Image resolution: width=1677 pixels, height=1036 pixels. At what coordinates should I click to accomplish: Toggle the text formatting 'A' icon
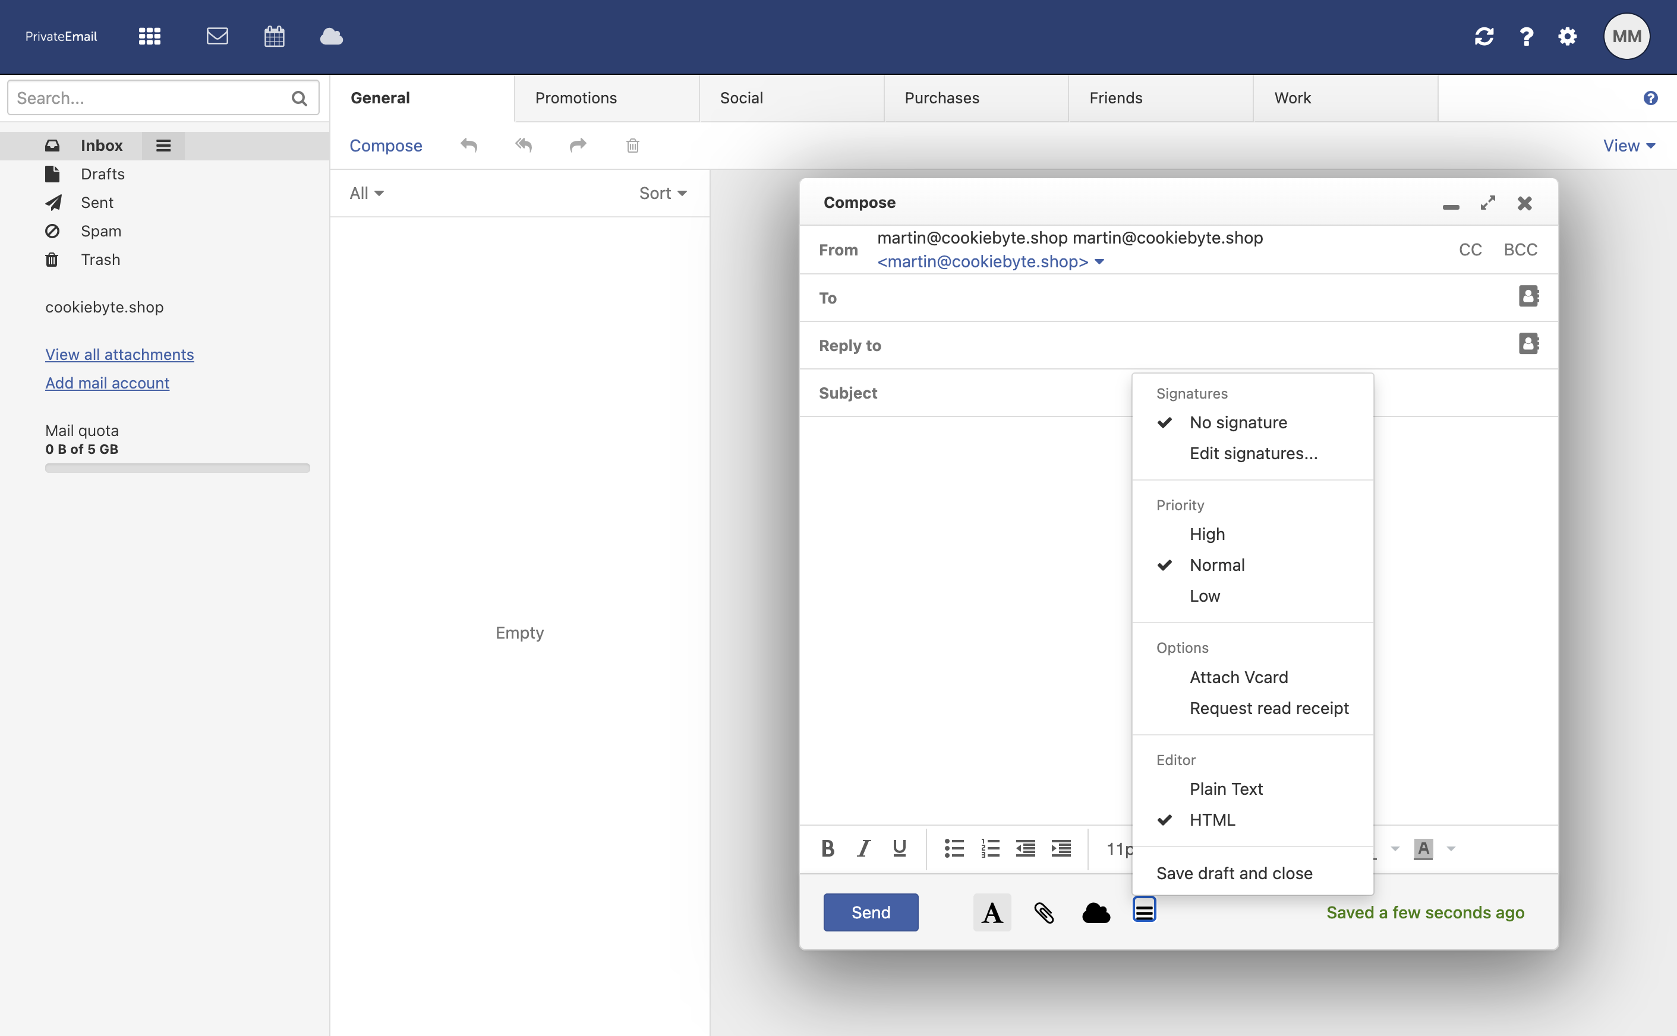point(991,912)
